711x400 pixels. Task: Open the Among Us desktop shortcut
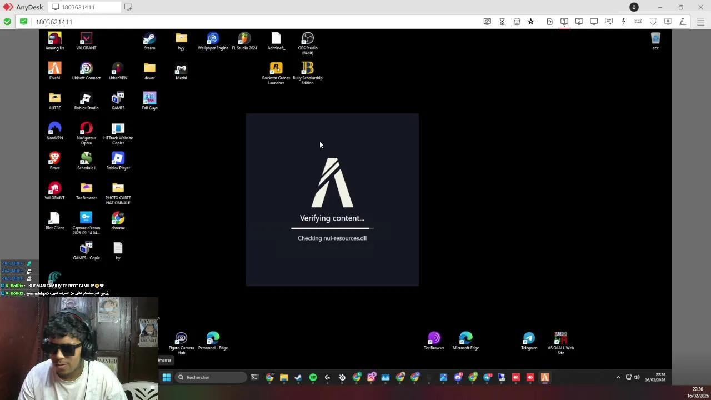tap(54, 42)
